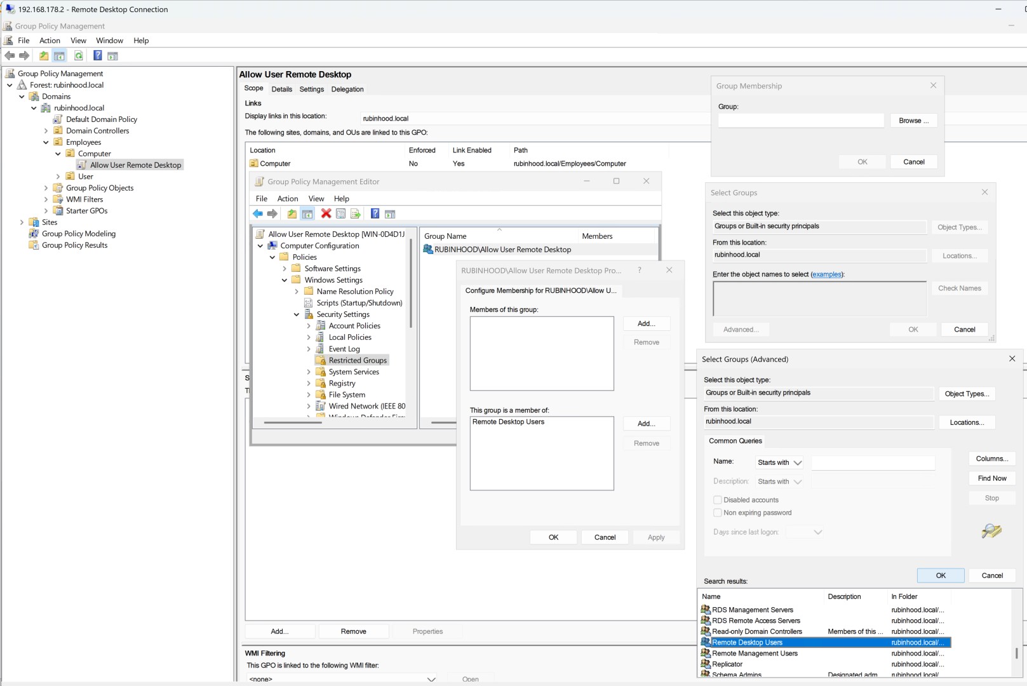This screenshot has width=1027, height=686.
Task: Click Up one level icon in Editor toolbar
Action: point(292,214)
